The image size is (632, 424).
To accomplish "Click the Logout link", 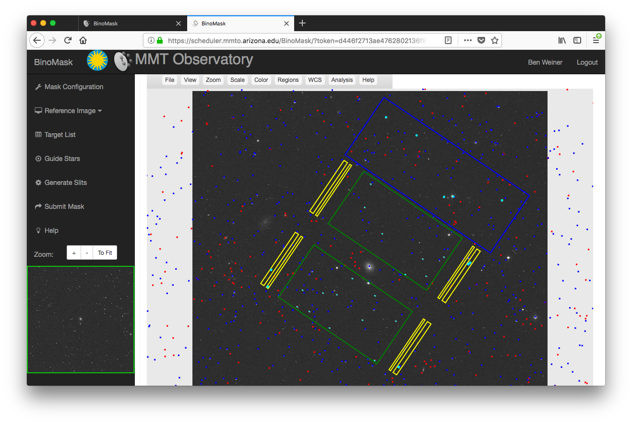I will (587, 62).
